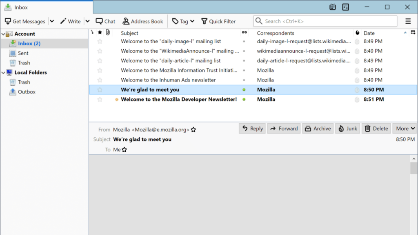Star the "We're glad to meet you" message
The image size is (418, 235).
100,89
